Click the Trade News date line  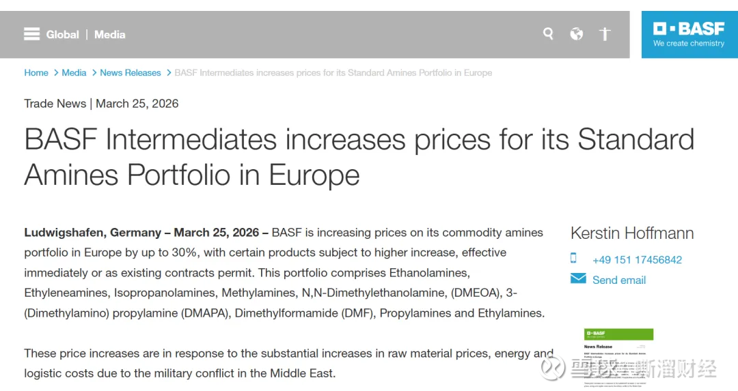pos(101,104)
